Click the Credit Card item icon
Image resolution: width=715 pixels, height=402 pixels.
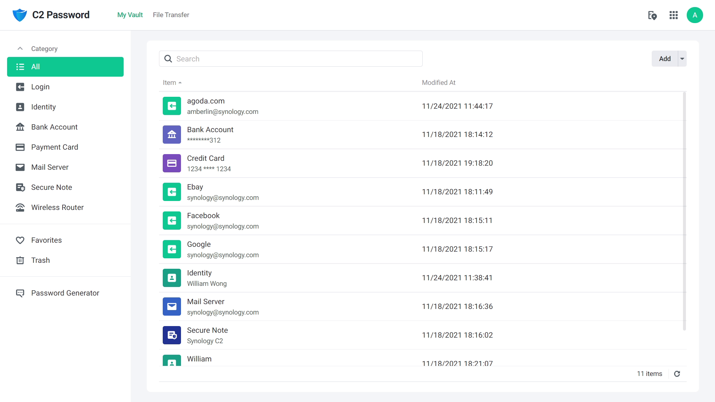click(x=172, y=163)
